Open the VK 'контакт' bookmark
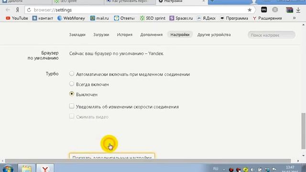The width and height of the screenshot is (306, 172). tap(43, 18)
